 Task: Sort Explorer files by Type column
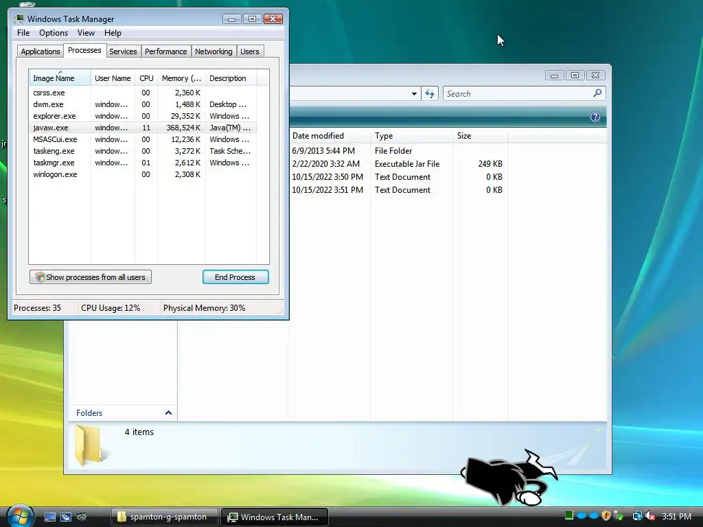[412, 136]
